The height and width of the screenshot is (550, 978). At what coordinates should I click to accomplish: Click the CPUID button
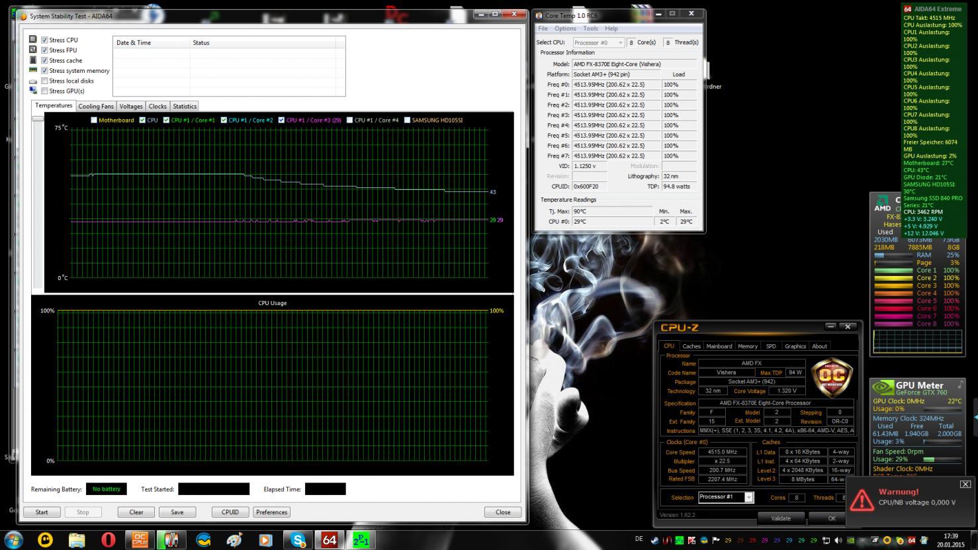click(x=230, y=512)
